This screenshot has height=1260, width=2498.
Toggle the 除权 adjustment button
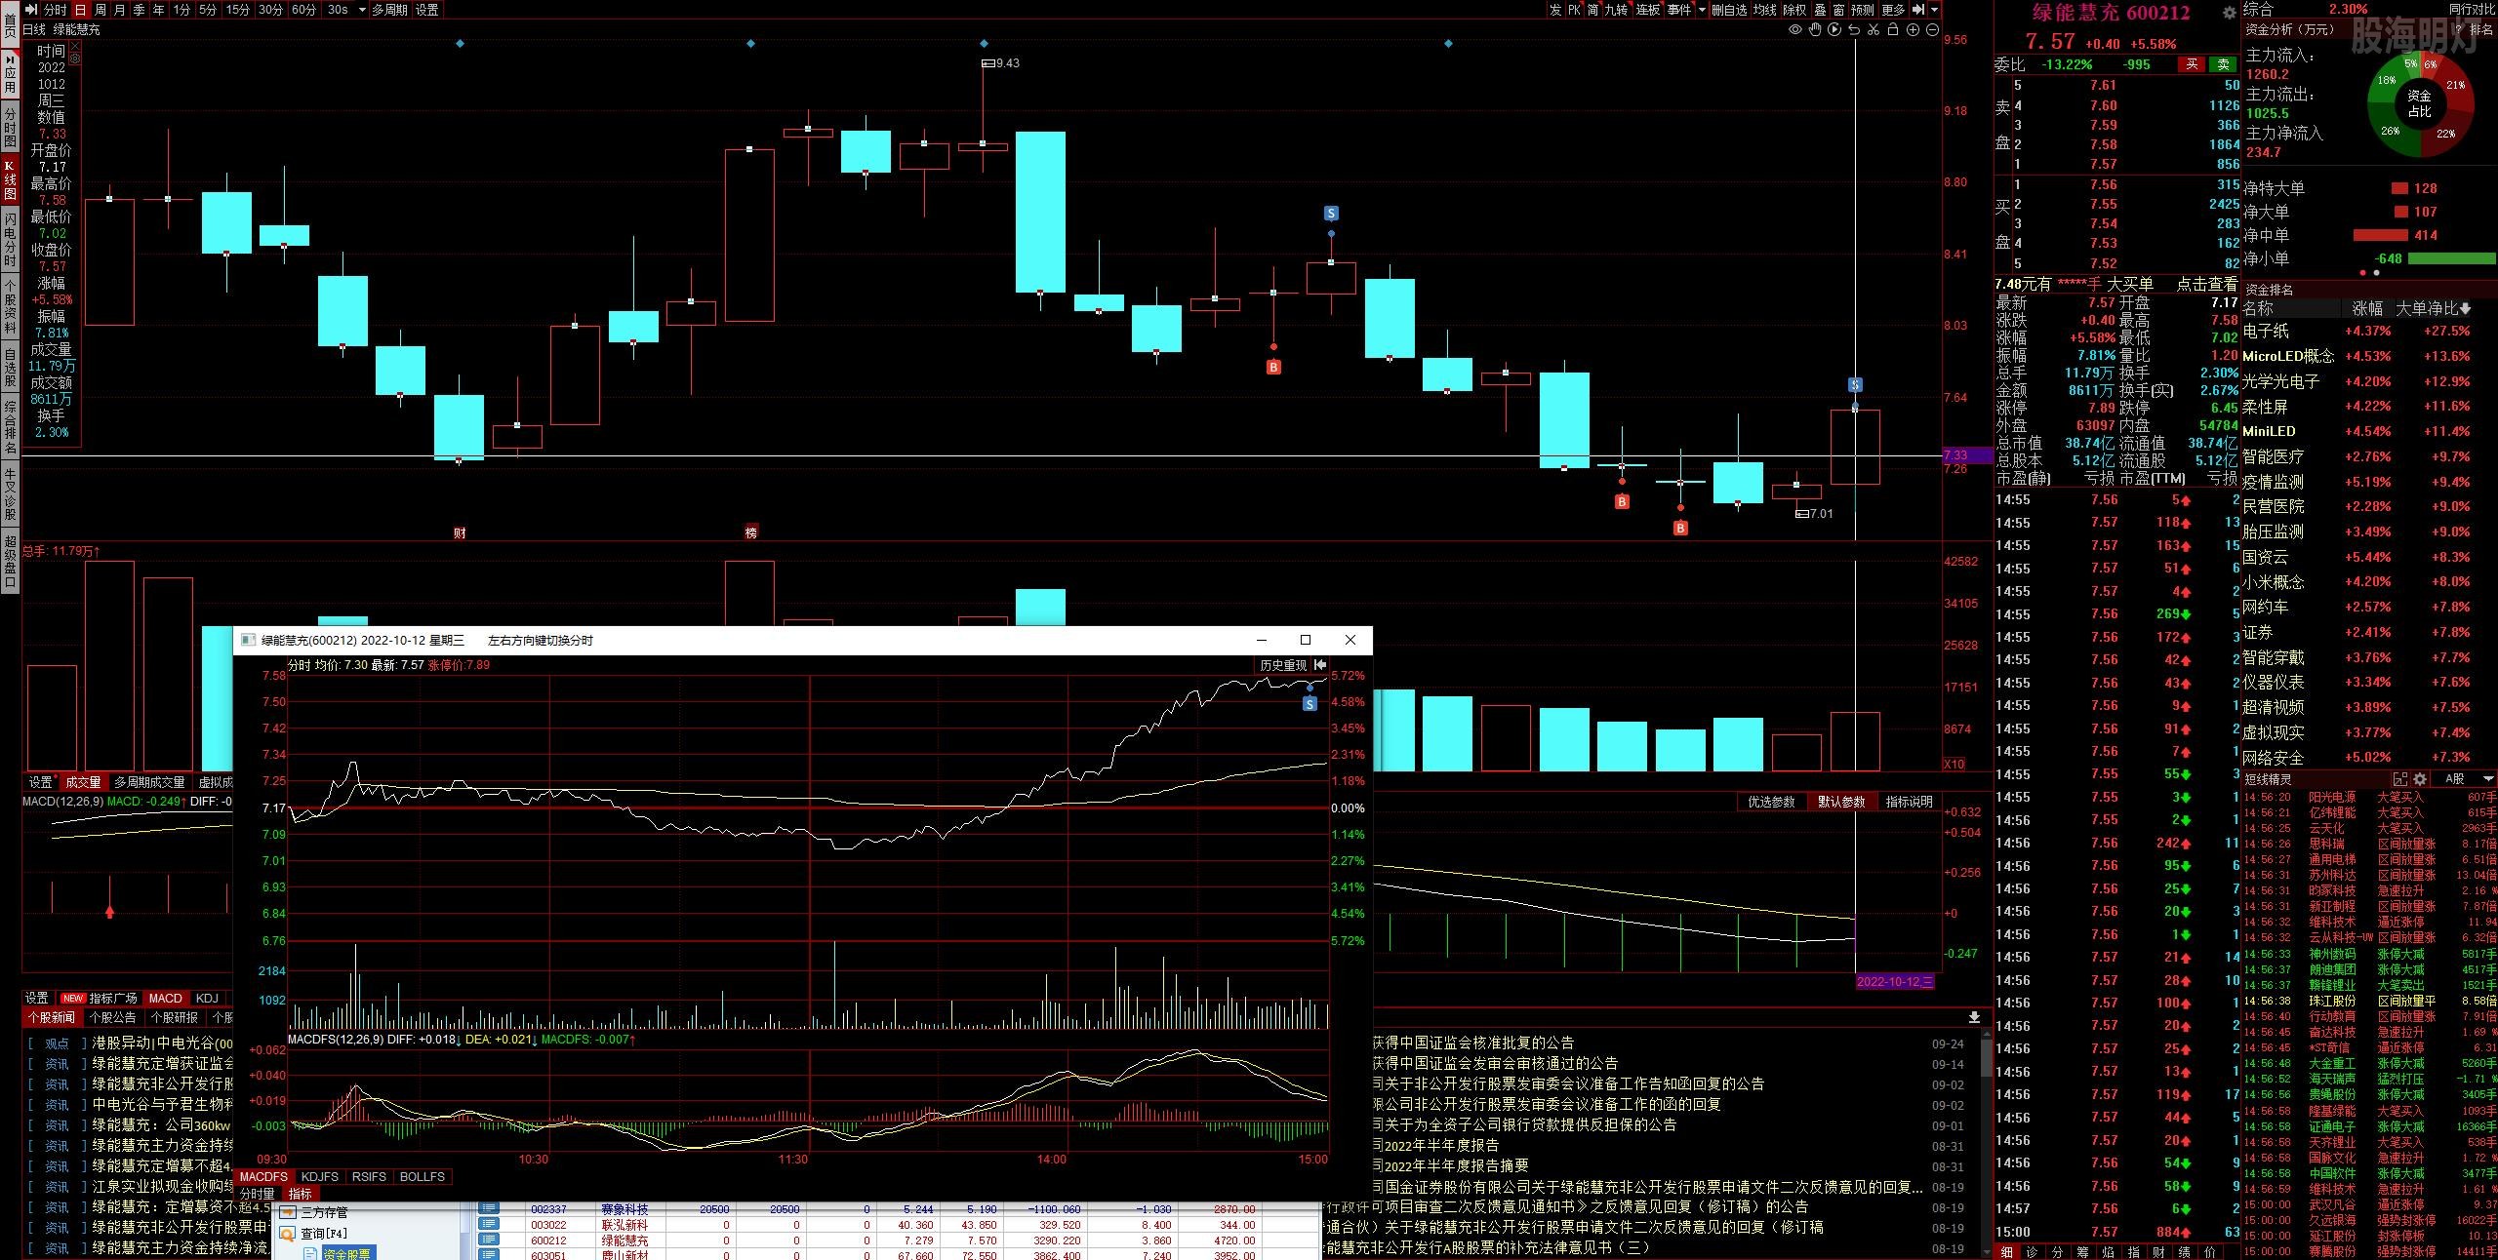click(x=1795, y=10)
